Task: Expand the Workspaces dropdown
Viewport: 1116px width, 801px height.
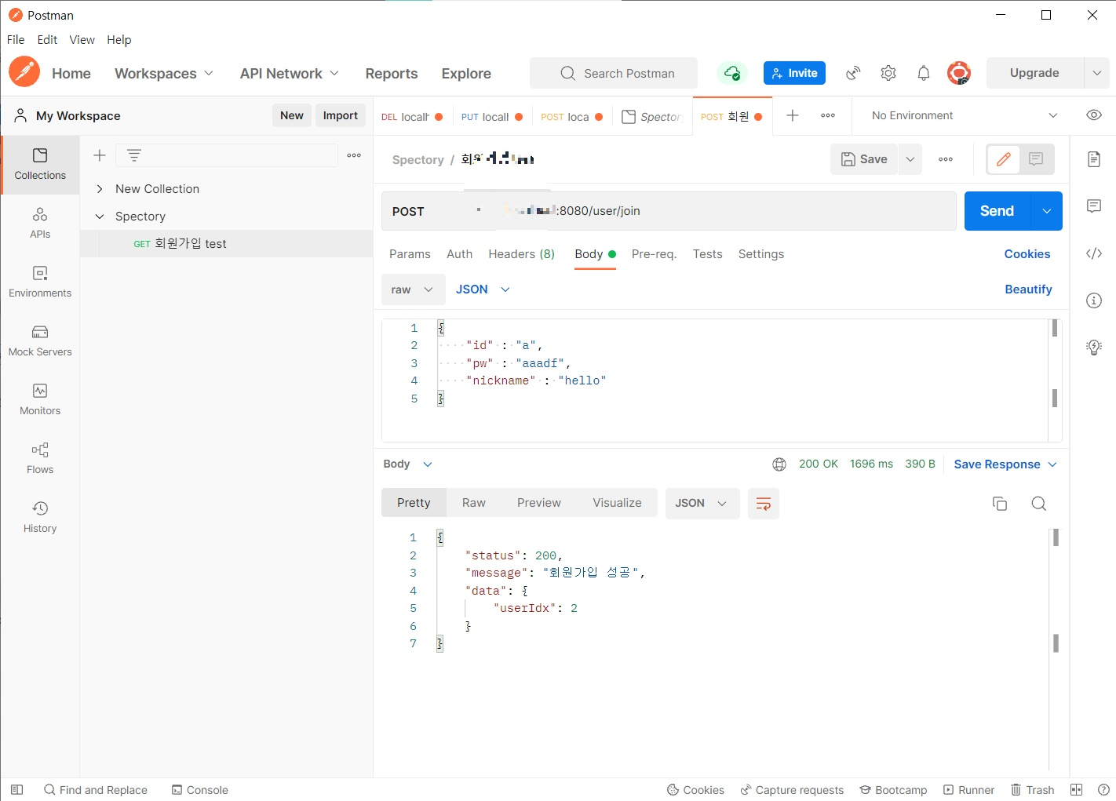Action: 164,73
